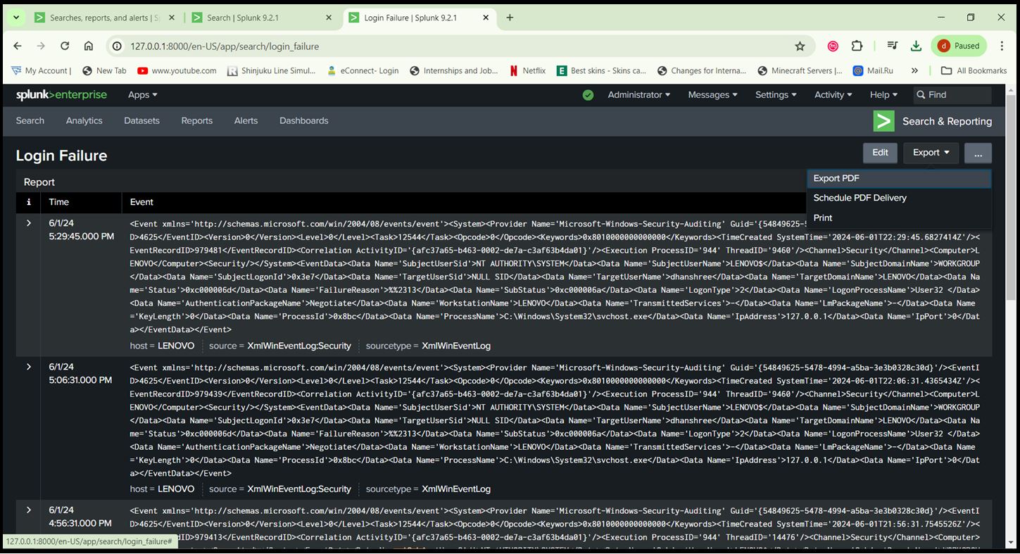
Task: Open the www.youtube.com bookmark icon
Action: click(x=142, y=70)
